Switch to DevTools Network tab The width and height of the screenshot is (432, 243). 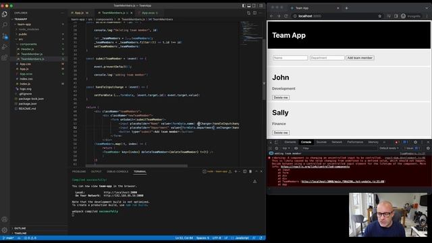point(337,142)
